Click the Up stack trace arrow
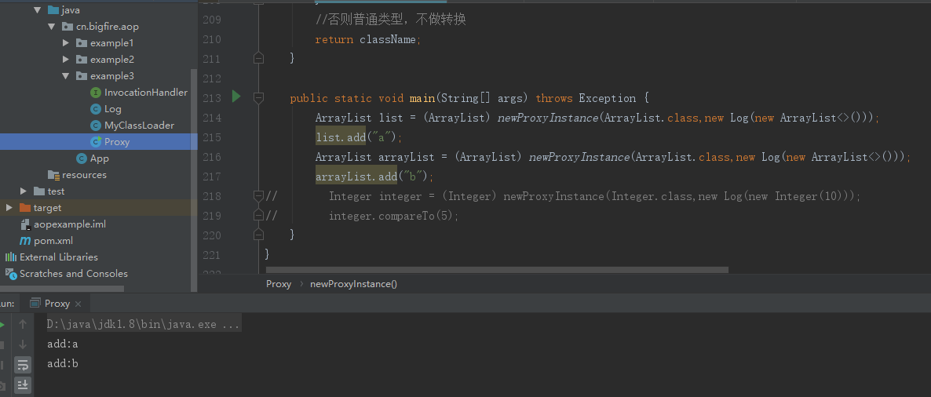931x397 pixels. pyautogui.click(x=23, y=324)
